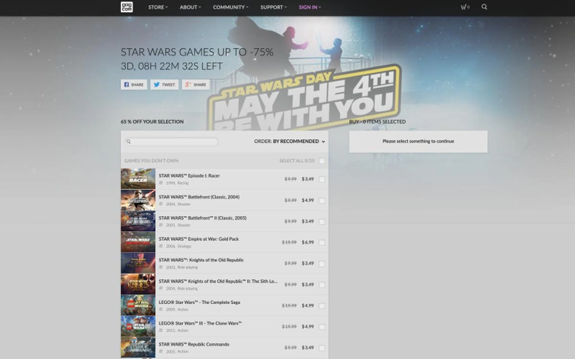This screenshot has height=359, width=575.
Task: Open the Support menu
Action: (x=273, y=7)
